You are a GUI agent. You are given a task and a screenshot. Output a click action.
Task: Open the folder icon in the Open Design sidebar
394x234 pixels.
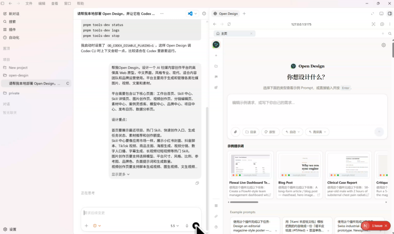216,66
